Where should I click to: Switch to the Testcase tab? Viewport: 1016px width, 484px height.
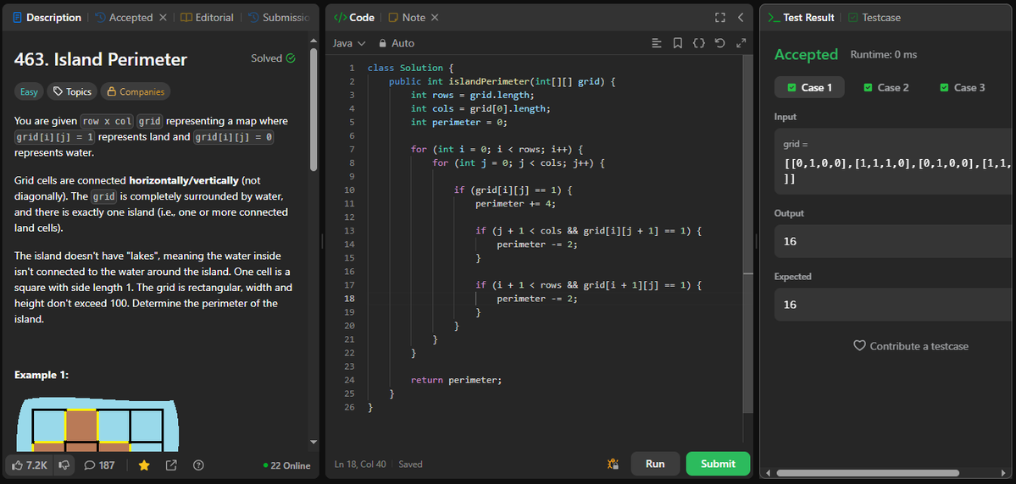click(874, 18)
